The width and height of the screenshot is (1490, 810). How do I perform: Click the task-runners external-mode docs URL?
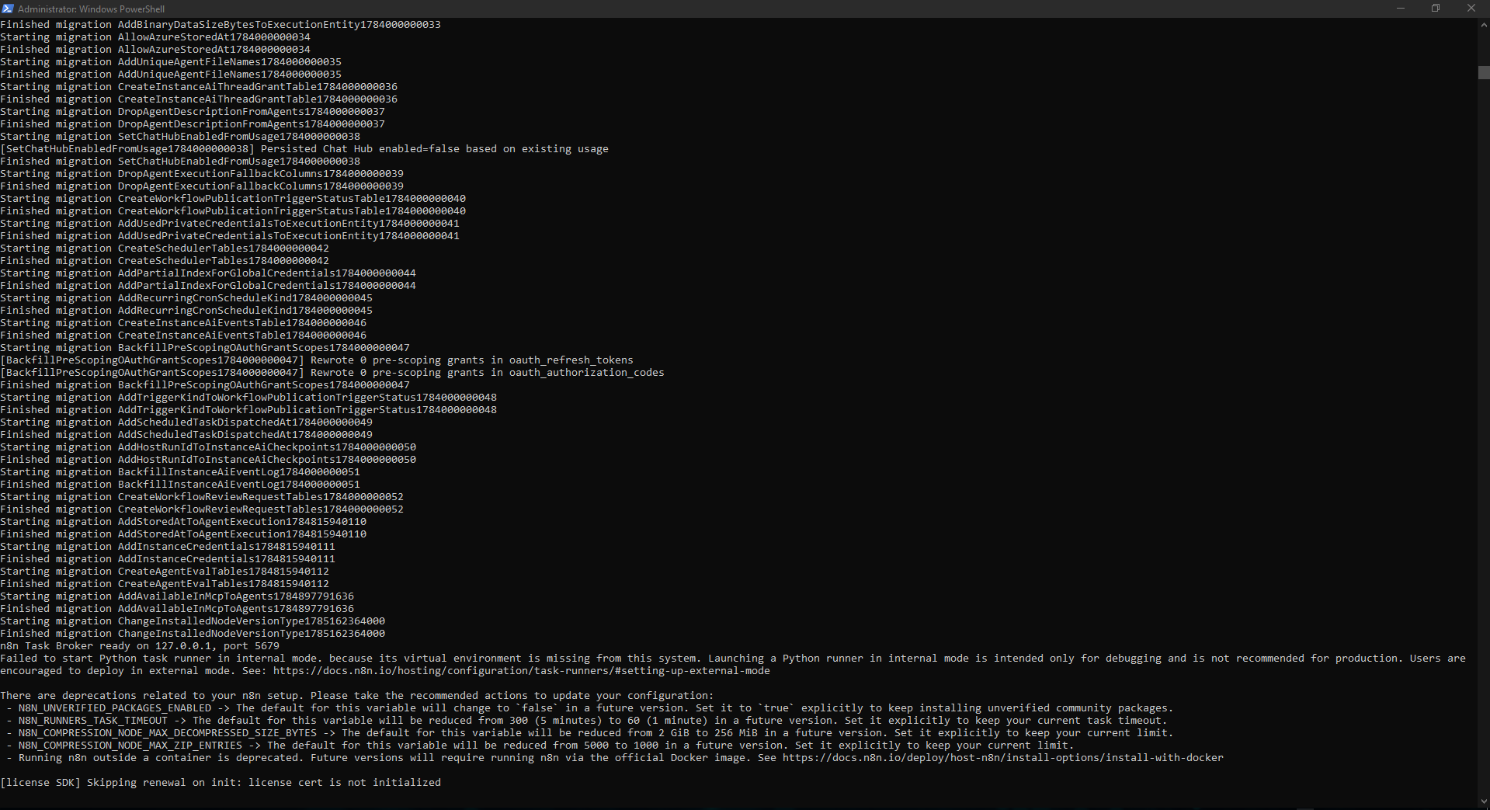coord(522,671)
